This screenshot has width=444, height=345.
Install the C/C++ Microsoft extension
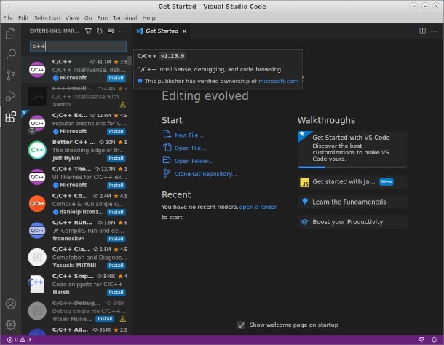point(116,78)
